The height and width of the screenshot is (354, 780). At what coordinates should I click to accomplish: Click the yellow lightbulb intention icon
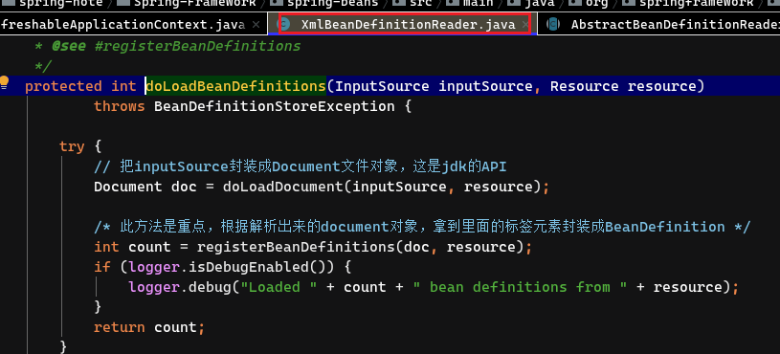(x=5, y=82)
